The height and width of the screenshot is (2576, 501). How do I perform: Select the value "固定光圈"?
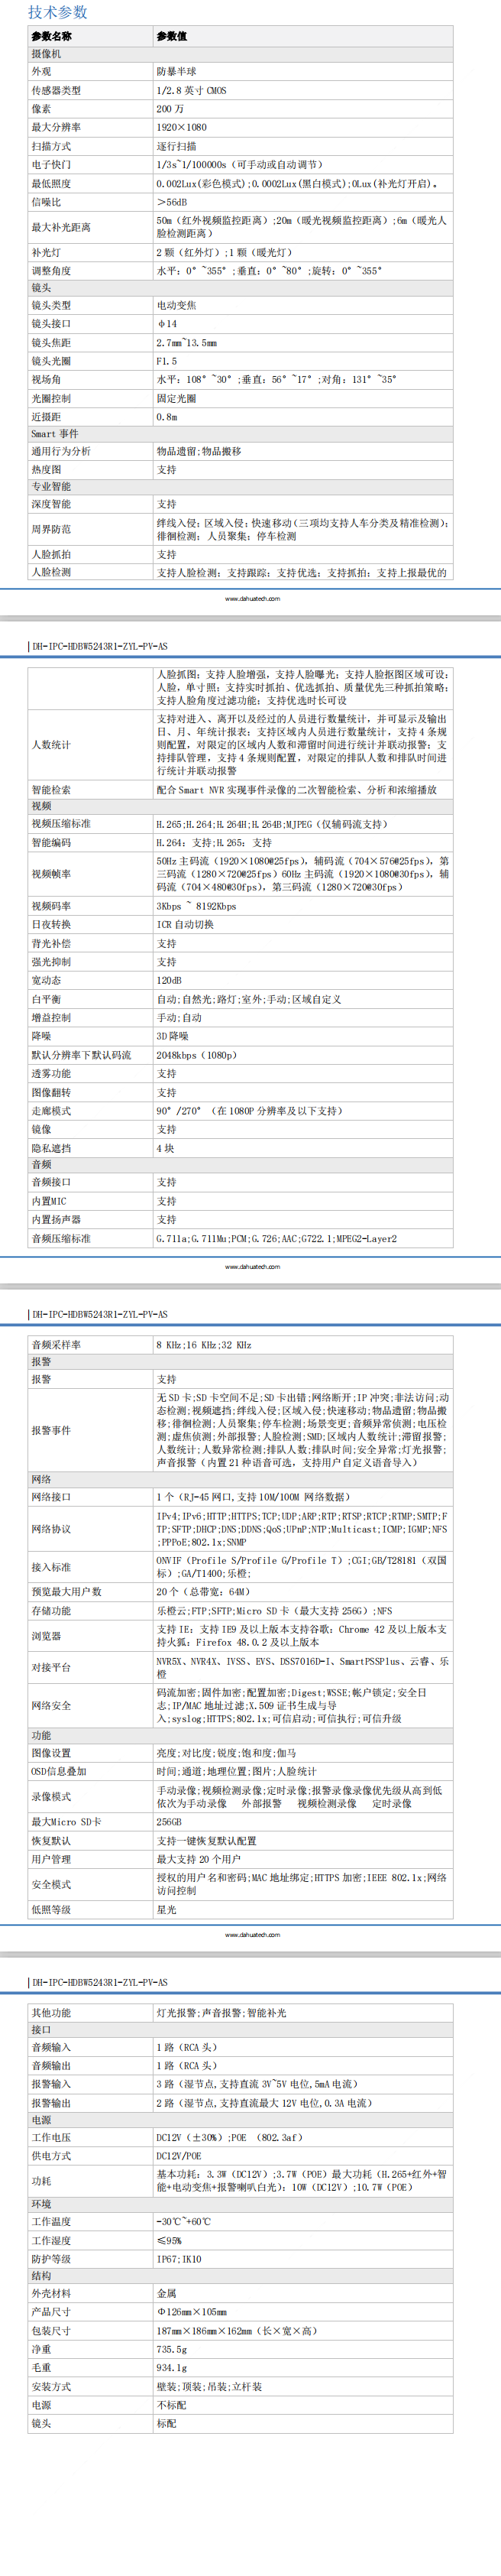coord(176,398)
